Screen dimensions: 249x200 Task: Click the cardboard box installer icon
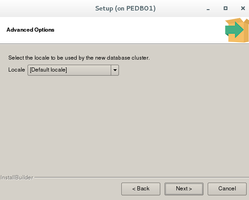tap(237, 30)
